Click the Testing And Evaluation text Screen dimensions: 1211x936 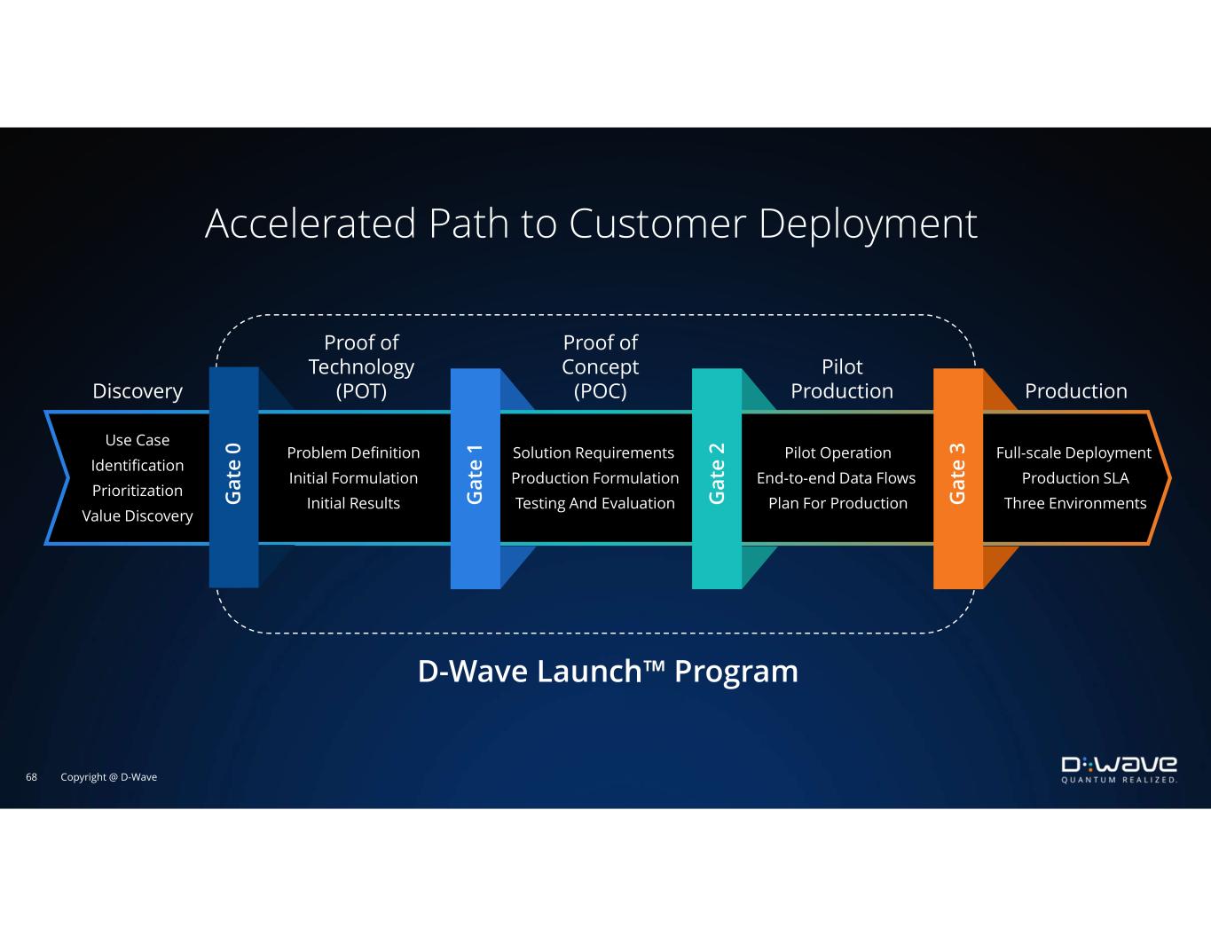[x=595, y=503]
